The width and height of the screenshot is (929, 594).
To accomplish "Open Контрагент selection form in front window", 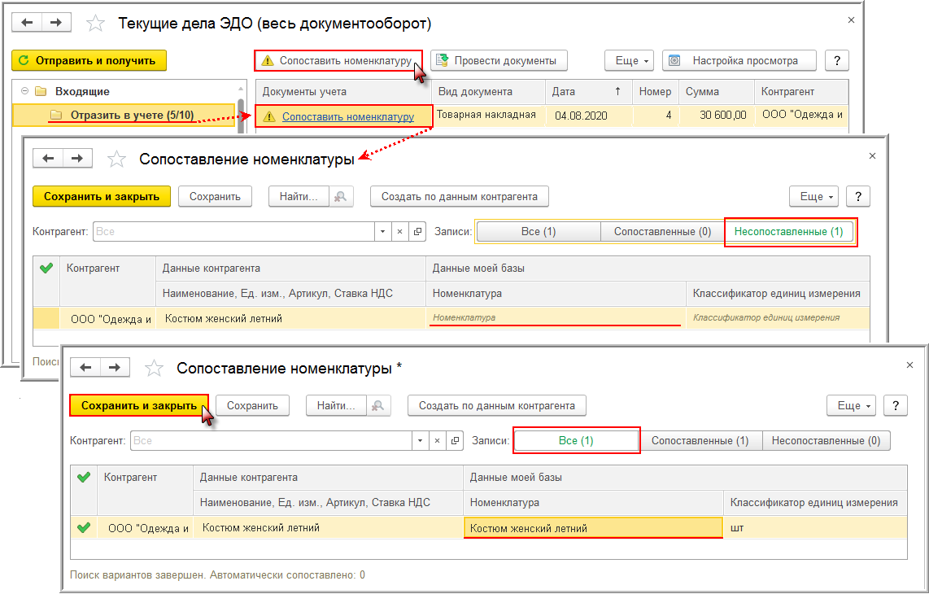I will tap(455, 441).
